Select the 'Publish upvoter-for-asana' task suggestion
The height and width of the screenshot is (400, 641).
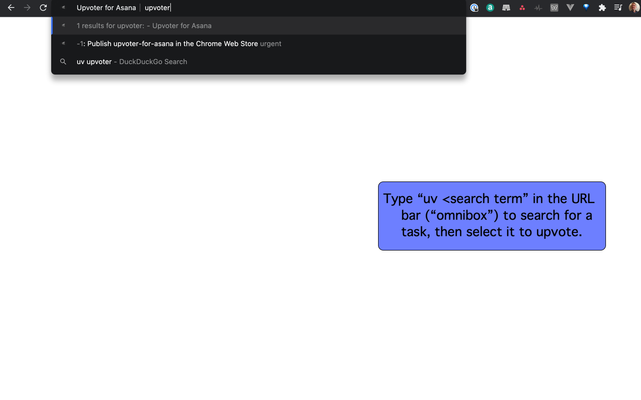coord(258,43)
